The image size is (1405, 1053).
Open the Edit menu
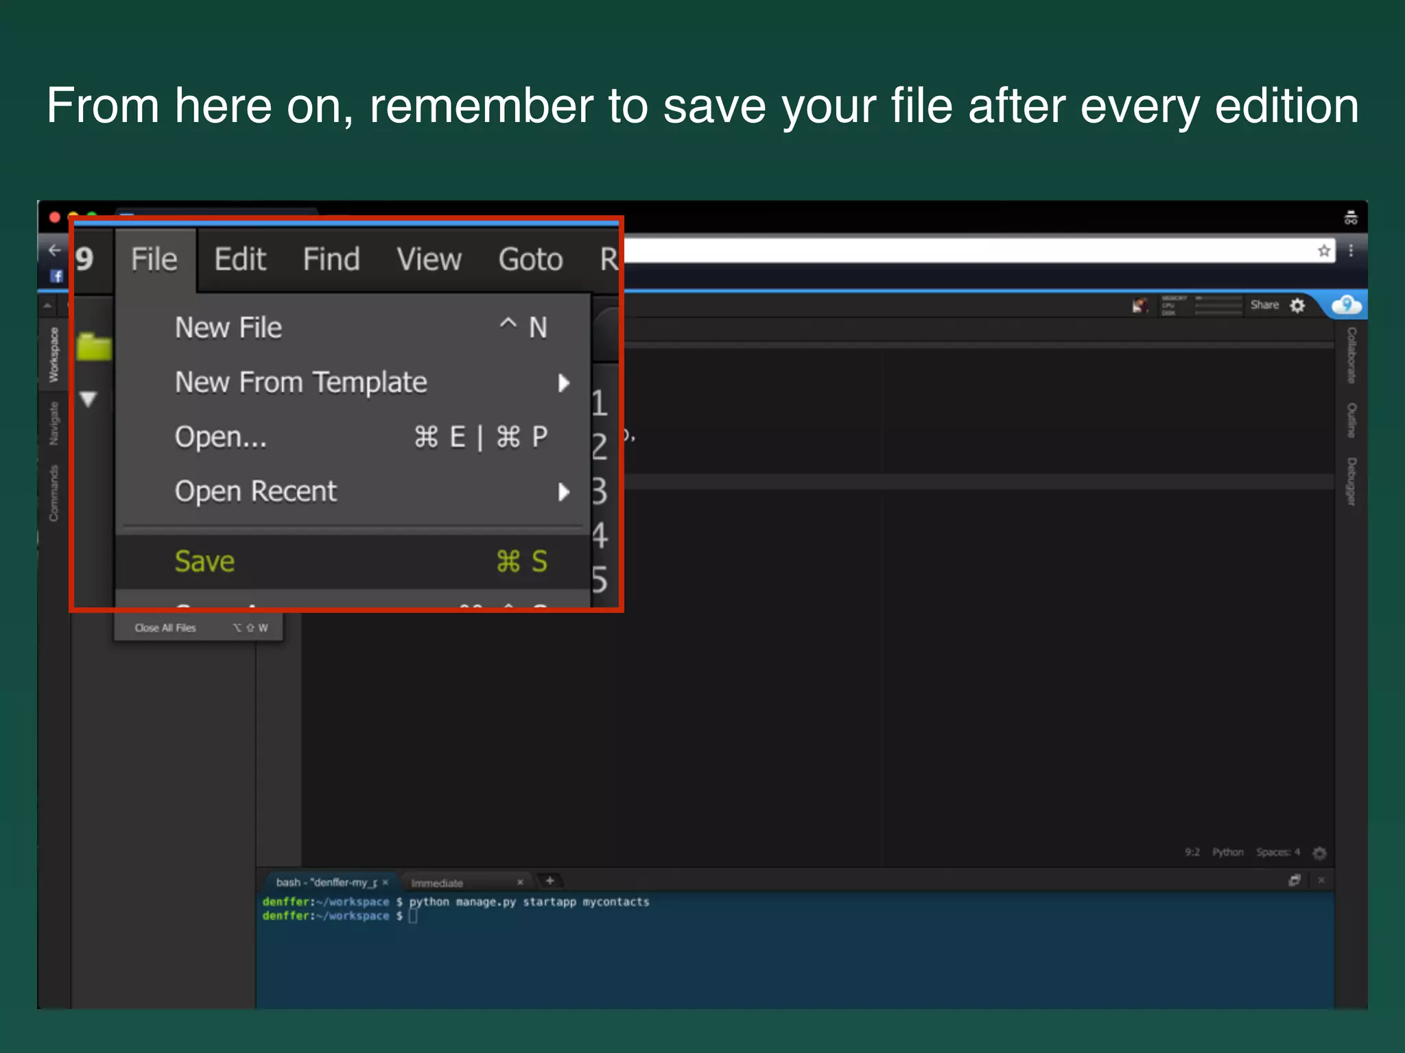(x=239, y=260)
